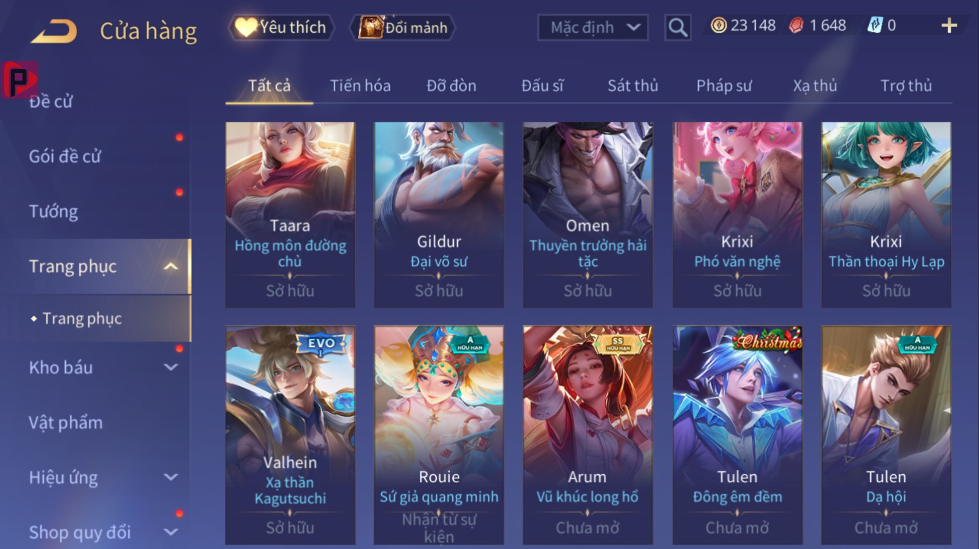Open Đổi mảnh fragment exchange

click(x=402, y=27)
